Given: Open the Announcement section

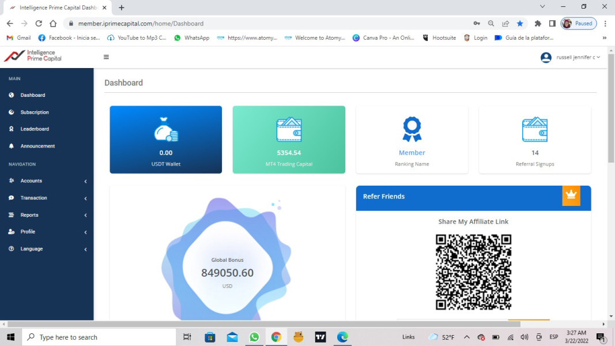Looking at the screenshot, I should tap(37, 146).
